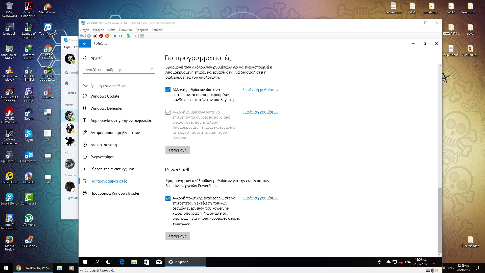485x273 pixels.
Task: Open guest Action Center notification icon
Action: point(434,262)
